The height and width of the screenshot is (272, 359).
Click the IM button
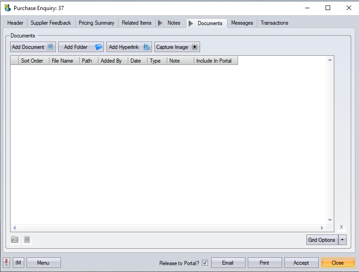coord(18,263)
